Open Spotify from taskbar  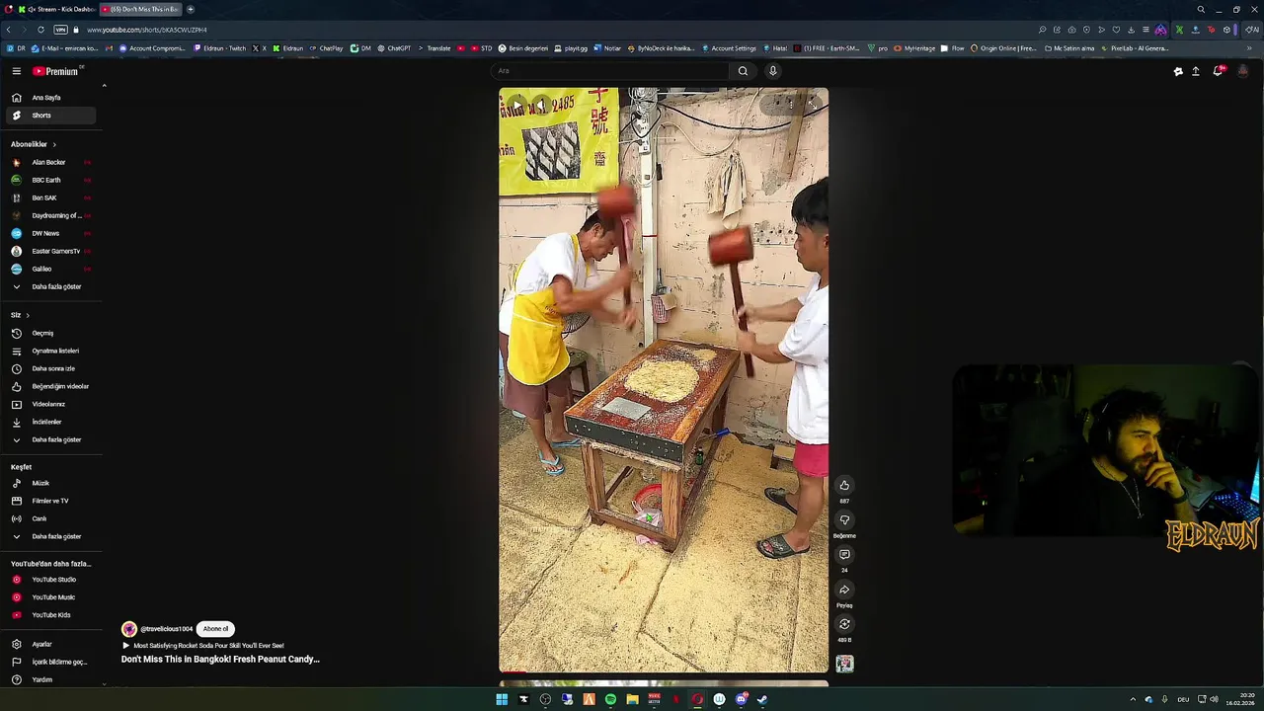610,699
